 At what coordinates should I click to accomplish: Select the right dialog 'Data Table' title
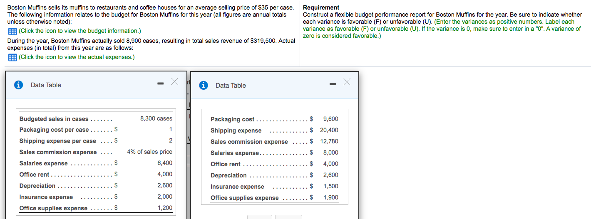point(231,85)
